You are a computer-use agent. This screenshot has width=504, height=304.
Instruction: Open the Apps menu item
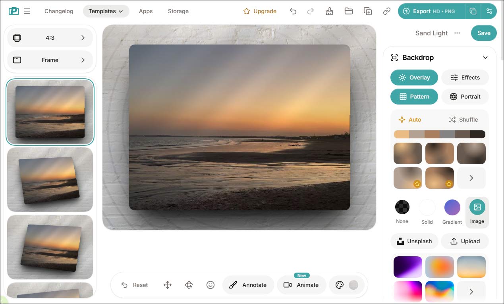click(x=145, y=11)
